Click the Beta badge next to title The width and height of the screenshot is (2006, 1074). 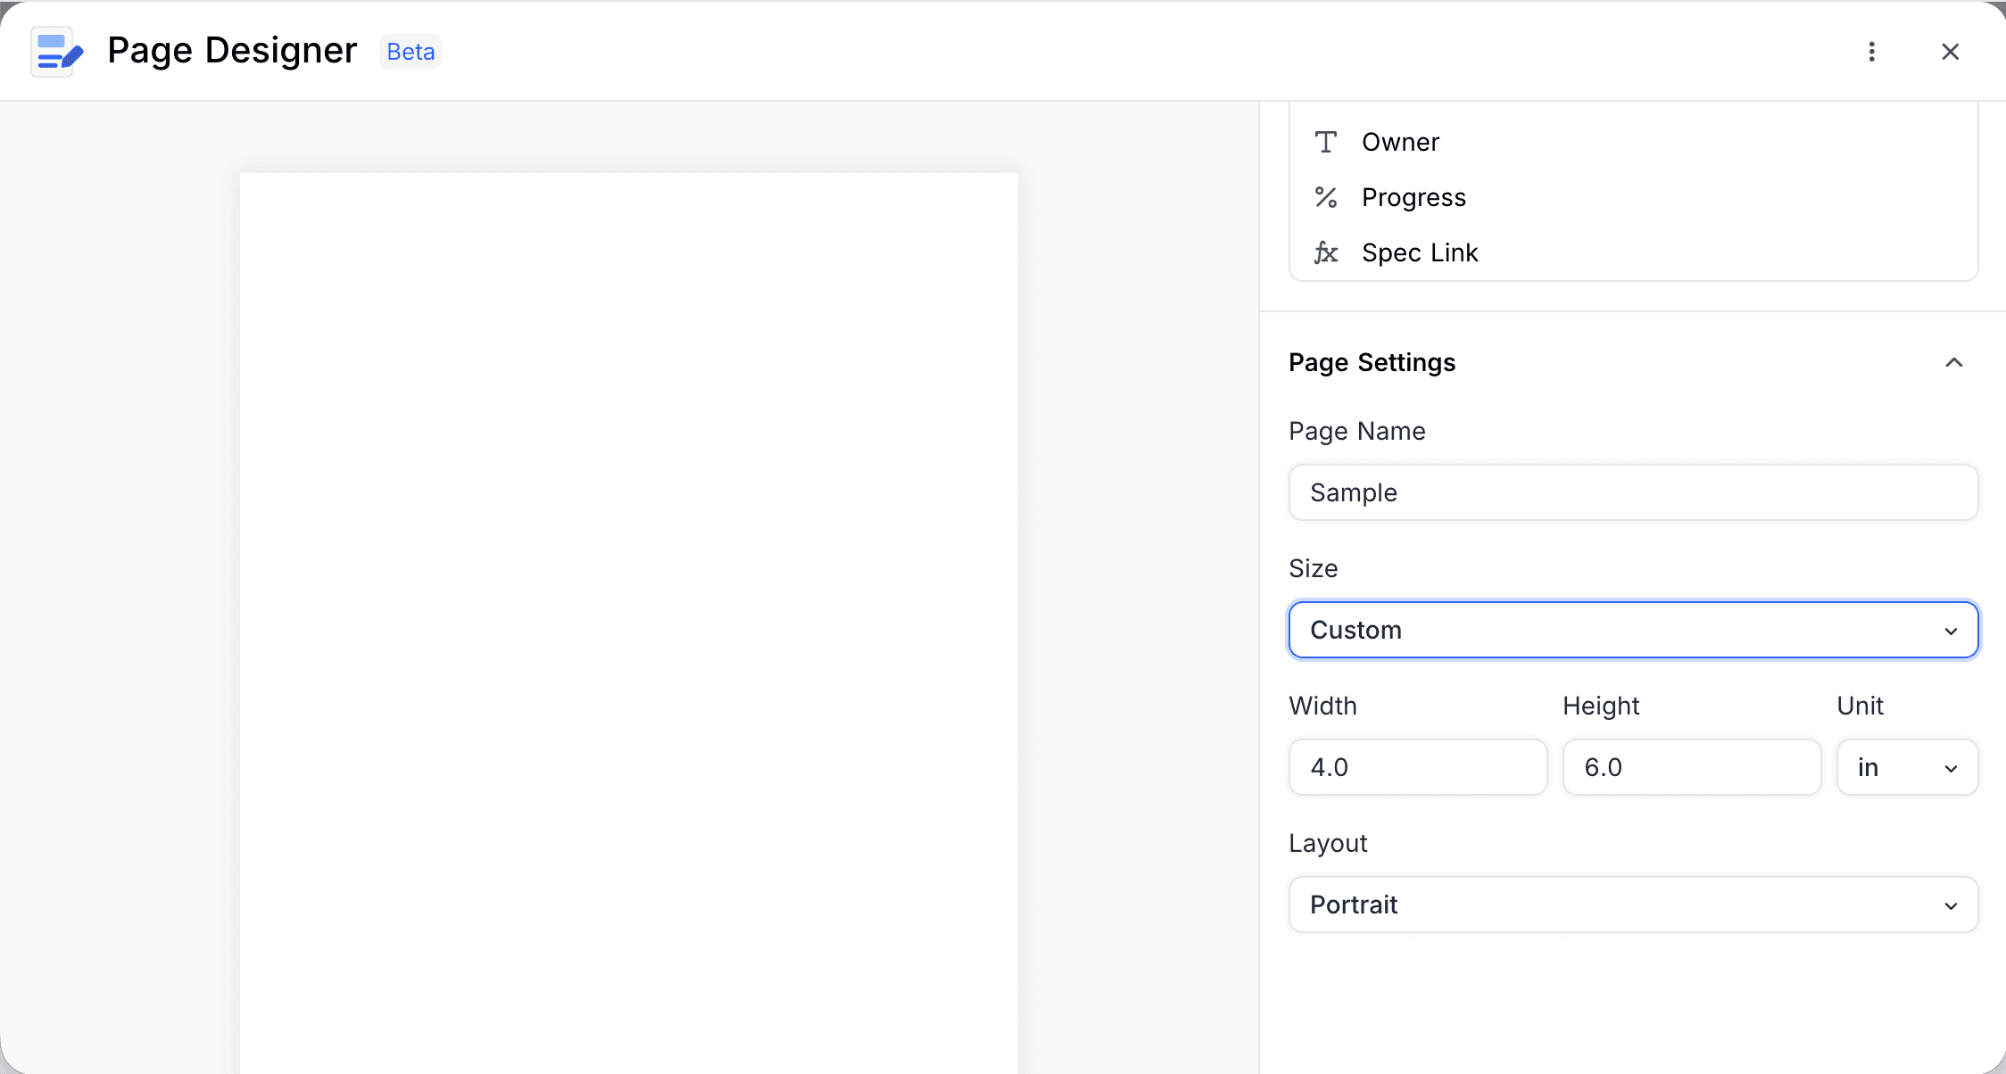pyautogui.click(x=410, y=52)
